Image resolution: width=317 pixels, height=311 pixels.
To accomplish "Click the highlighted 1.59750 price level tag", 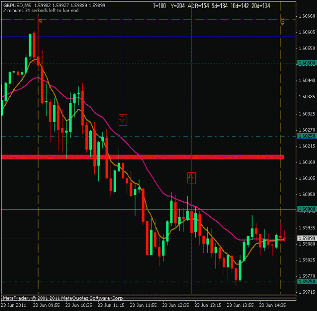I will [307, 282].
